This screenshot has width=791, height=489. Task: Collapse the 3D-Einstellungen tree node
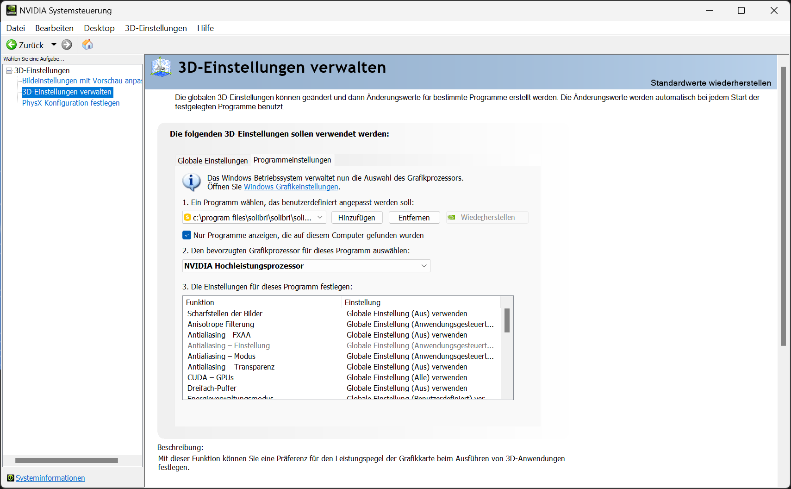tap(9, 70)
